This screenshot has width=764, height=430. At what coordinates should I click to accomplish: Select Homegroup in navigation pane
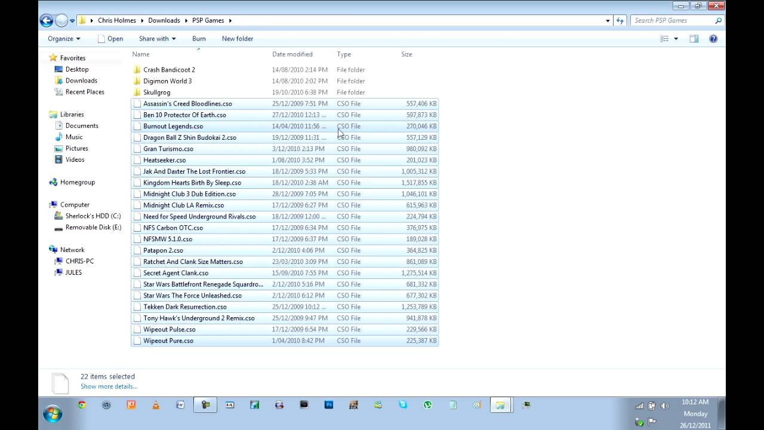(x=77, y=183)
